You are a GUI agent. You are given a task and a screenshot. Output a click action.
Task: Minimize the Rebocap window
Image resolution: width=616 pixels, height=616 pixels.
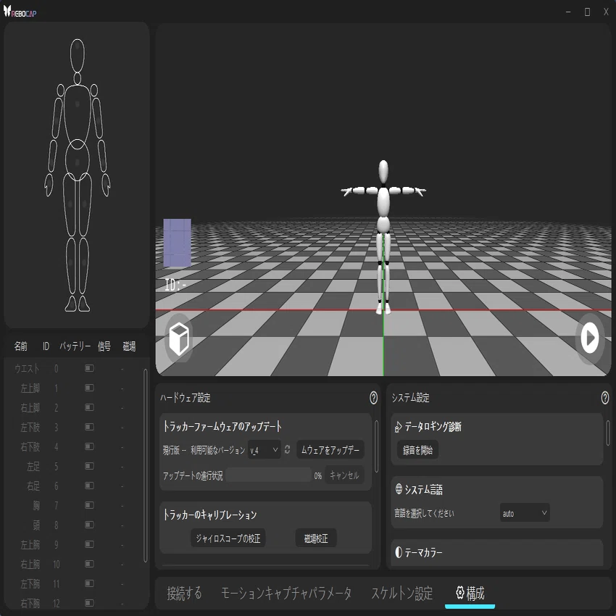[x=568, y=12]
